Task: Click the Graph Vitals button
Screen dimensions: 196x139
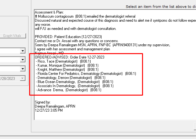Action: click(12, 36)
